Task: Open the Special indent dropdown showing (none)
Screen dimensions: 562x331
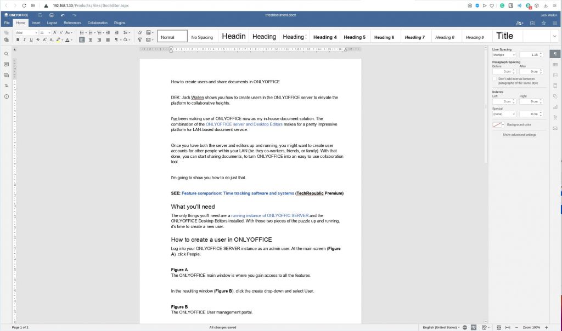Action: [x=504, y=113]
